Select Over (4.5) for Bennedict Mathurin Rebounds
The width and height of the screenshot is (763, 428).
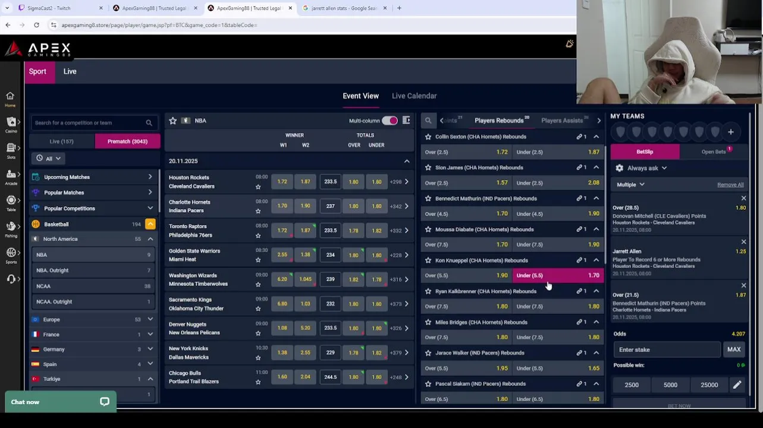point(466,214)
